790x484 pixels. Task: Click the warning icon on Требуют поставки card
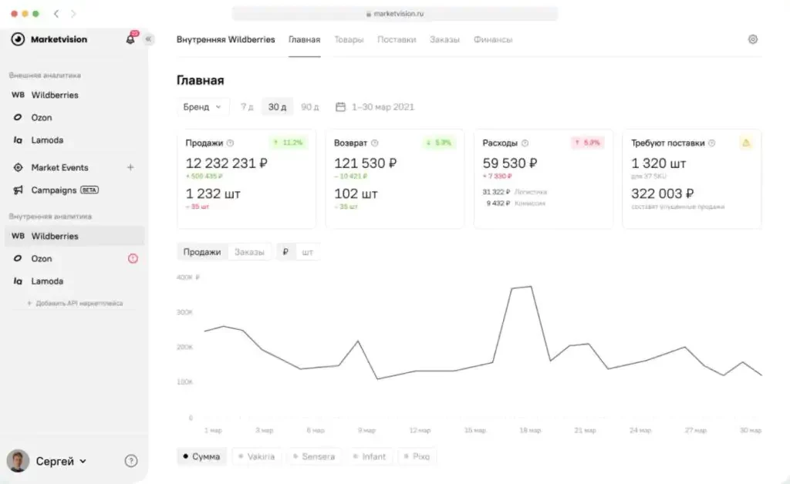(746, 143)
